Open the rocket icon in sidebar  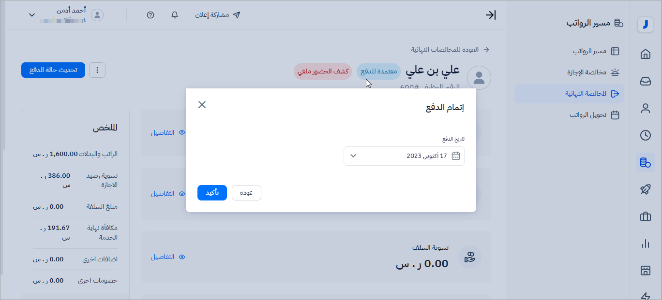click(645, 189)
